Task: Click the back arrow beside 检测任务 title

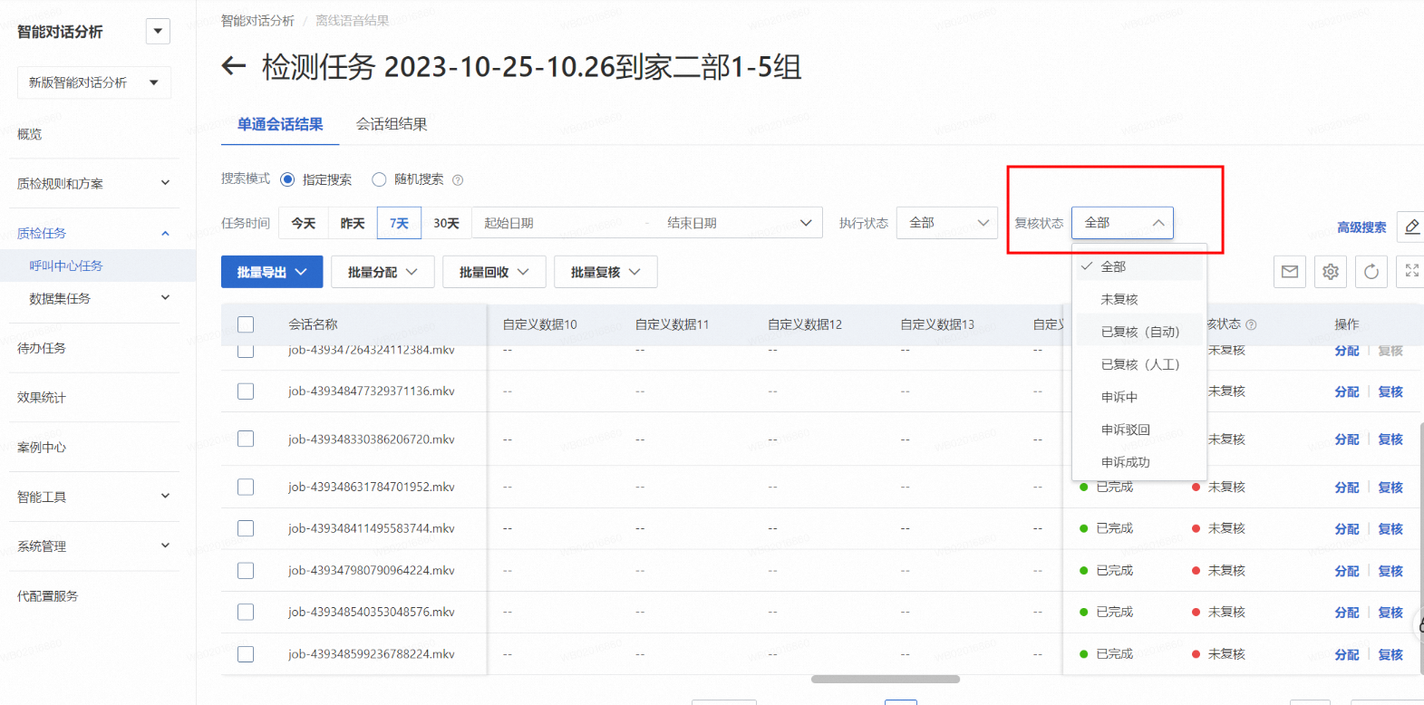Action: [234, 66]
